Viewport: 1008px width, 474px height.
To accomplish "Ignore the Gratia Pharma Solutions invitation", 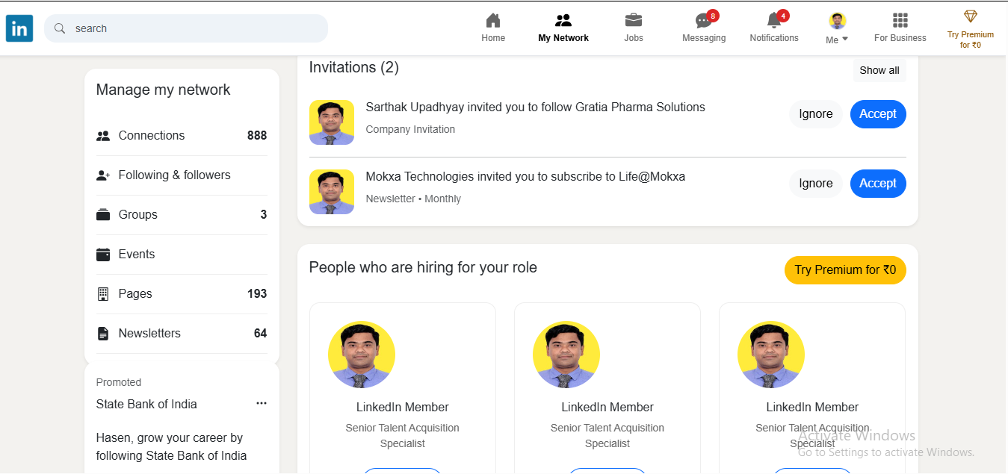I will (x=816, y=114).
